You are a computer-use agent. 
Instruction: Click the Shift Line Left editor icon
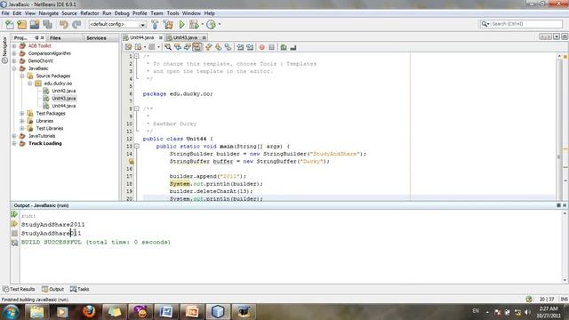point(240,47)
